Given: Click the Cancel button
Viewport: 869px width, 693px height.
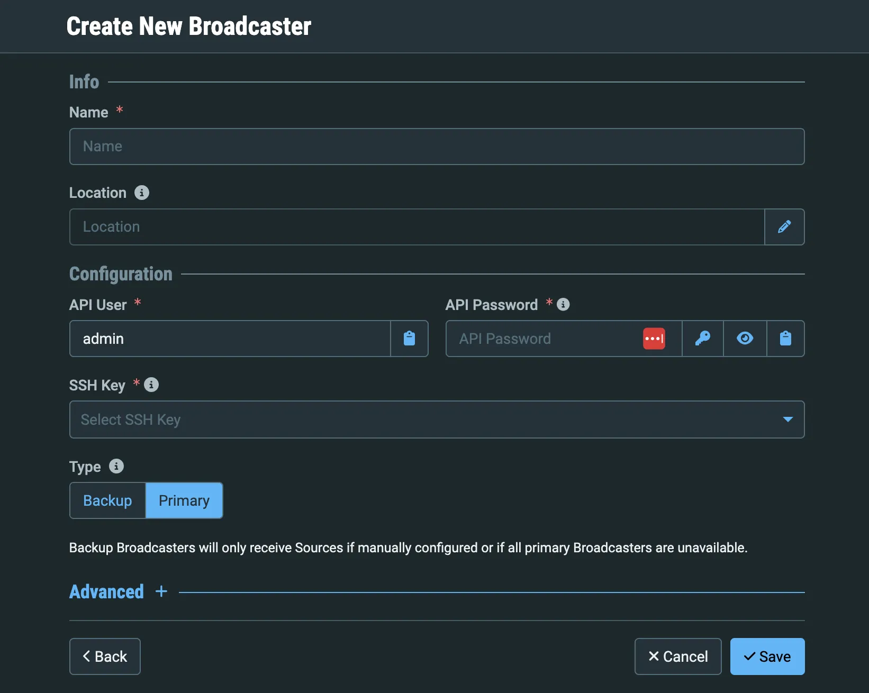Looking at the screenshot, I should 678,656.
